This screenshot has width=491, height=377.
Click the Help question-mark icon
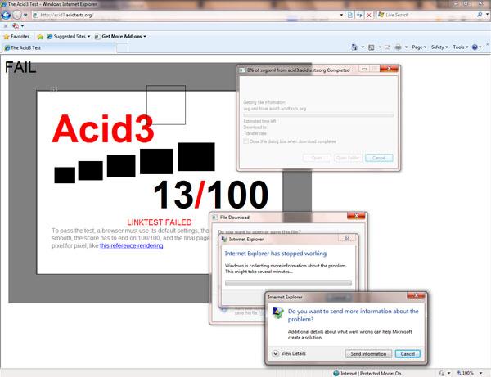tap(475, 47)
